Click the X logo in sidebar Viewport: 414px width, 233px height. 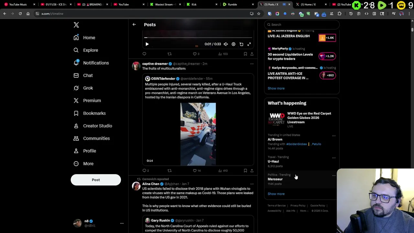(76, 25)
